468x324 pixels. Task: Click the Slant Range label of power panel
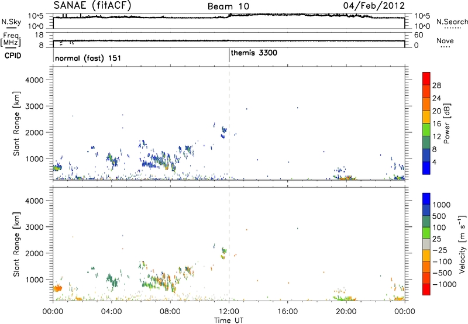(x=16, y=123)
